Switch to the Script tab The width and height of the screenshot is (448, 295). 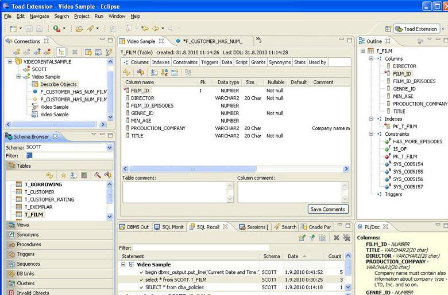241,62
